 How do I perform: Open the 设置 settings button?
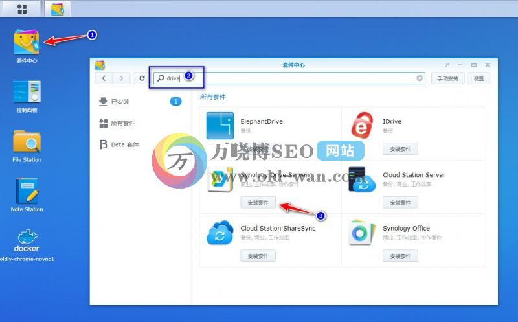point(479,78)
